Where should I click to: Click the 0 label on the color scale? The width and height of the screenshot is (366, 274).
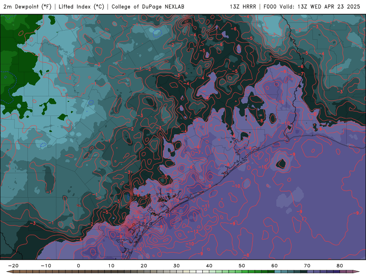tap(78, 266)
